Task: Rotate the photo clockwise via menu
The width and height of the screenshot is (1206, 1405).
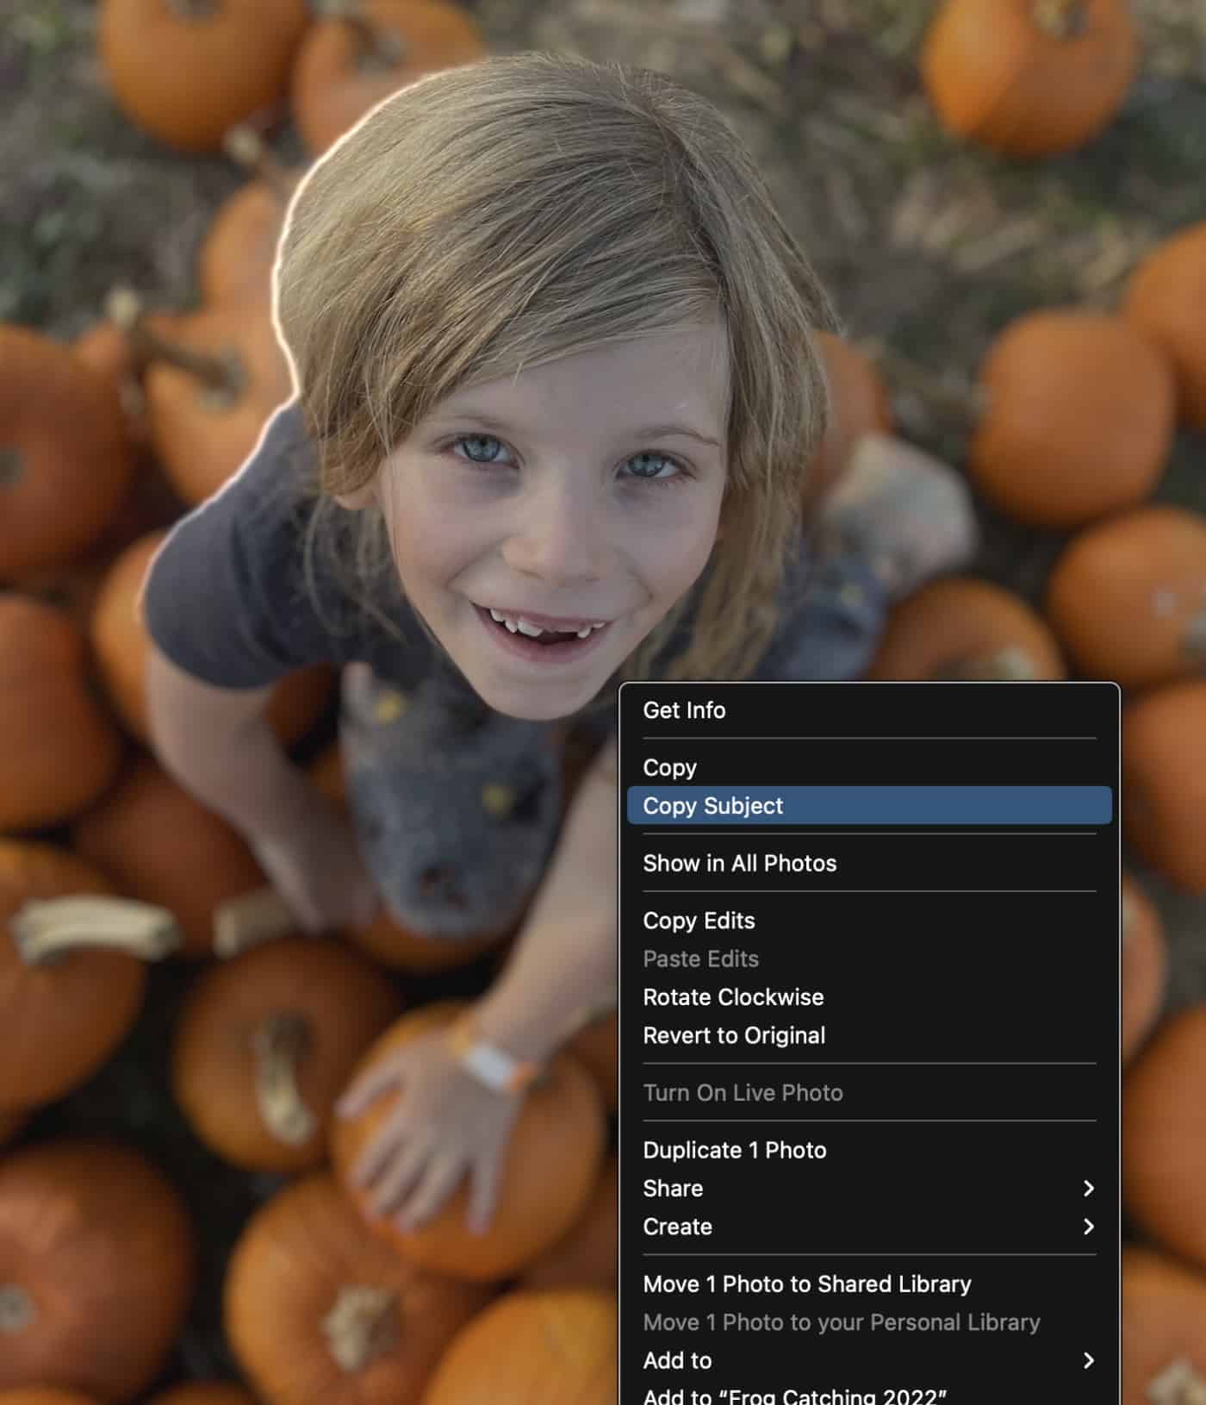Action: (733, 997)
